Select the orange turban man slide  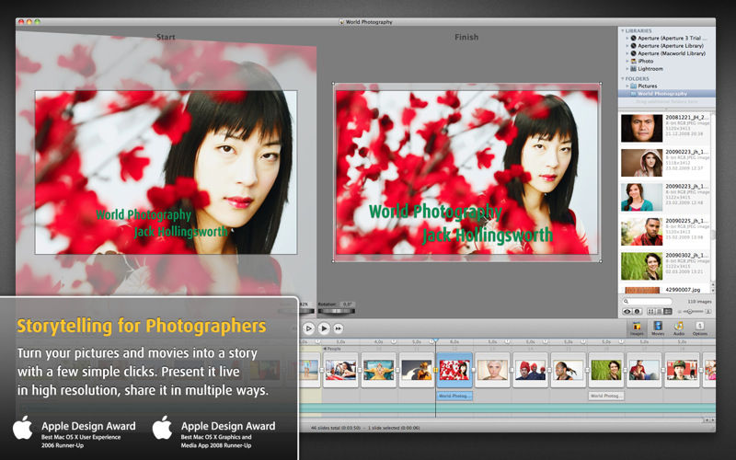(x=417, y=371)
